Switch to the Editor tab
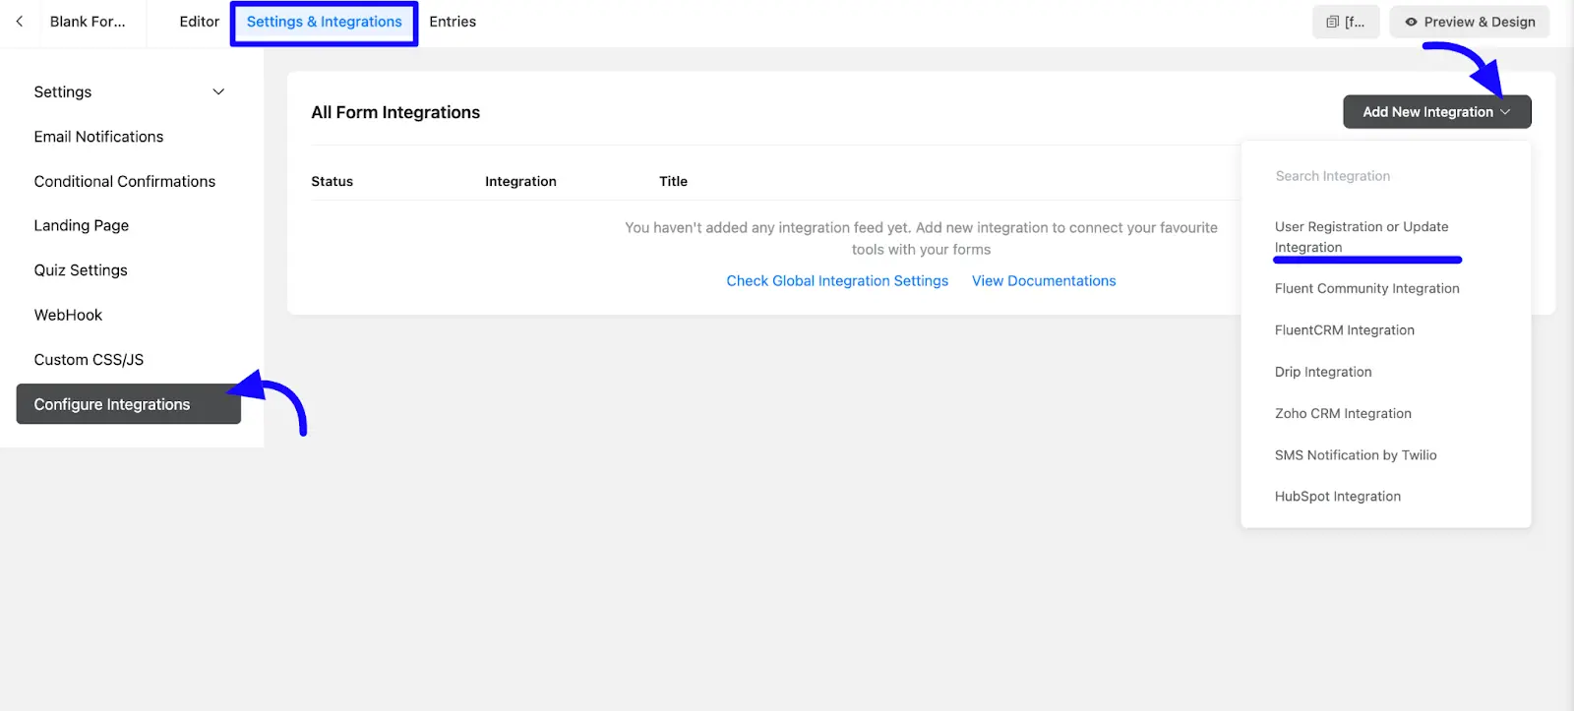1574x711 pixels. [x=199, y=22]
